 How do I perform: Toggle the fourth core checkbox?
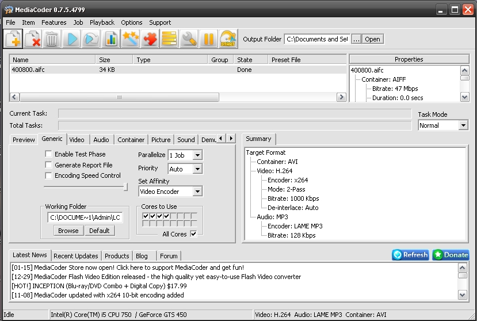click(x=166, y=216)
